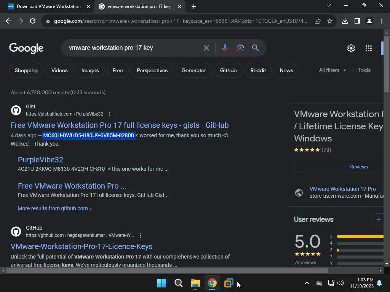Viewport: 390px width, 292px height.
Task: Close the vmware workstation pro 17 key tab
Action: (179, 6)
